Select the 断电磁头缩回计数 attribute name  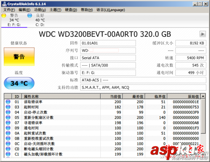[x=38, y=149]
